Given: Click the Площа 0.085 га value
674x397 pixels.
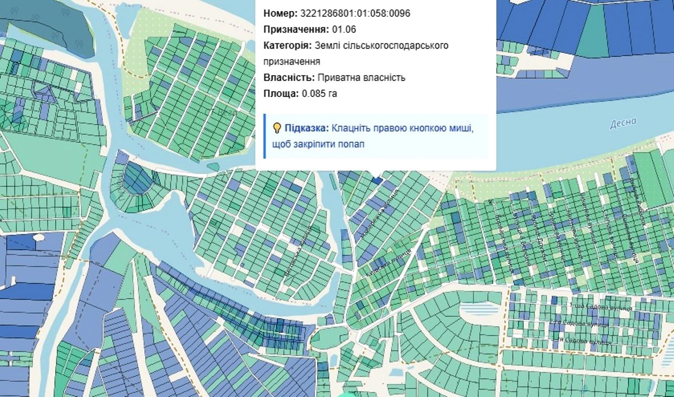Looking at the screenshot, I should tap(319, 94).
